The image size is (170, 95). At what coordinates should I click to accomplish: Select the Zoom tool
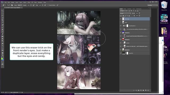(x=2, y=55)
